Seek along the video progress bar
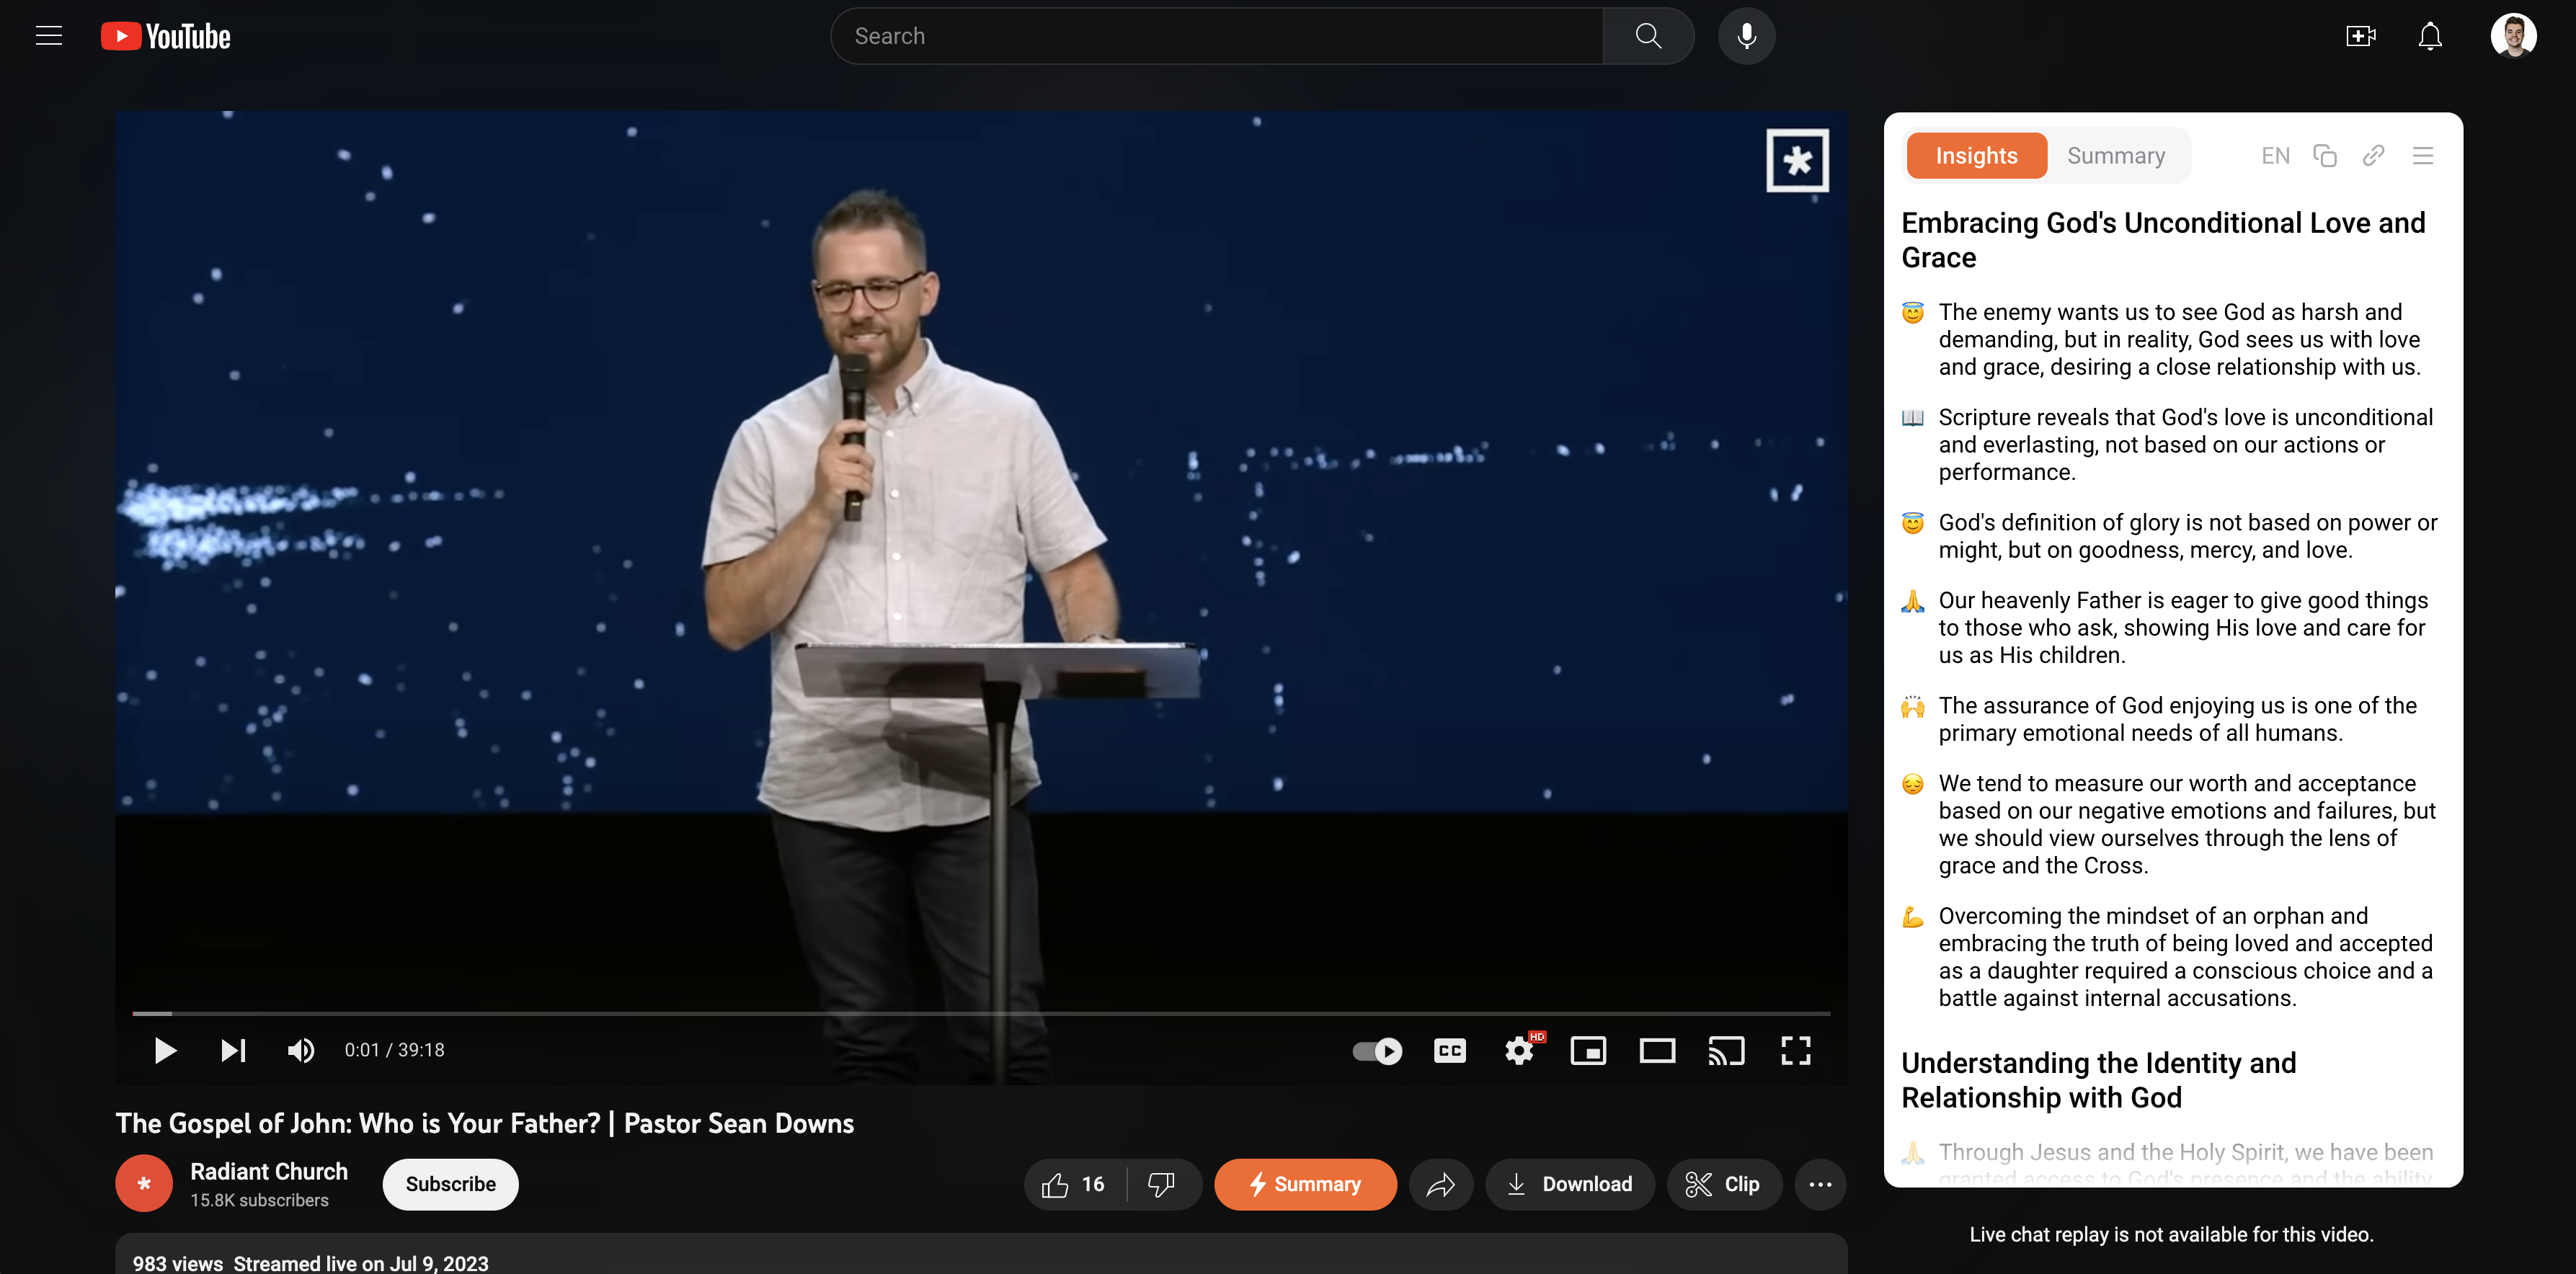 981,1013
